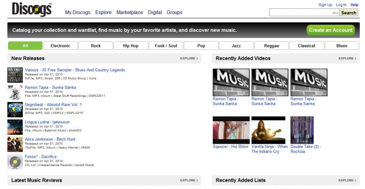The height and width of the screenshot is (189, 365).
Task: Click the Create an Account button
Action: pyautogui.click(x=331, y=30)
